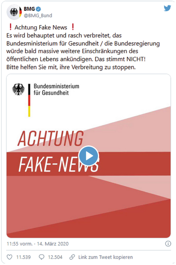This screenshot has height=265, width=176.
Task: Click the first red exclamation mark emoji
Action: (11, 27)
